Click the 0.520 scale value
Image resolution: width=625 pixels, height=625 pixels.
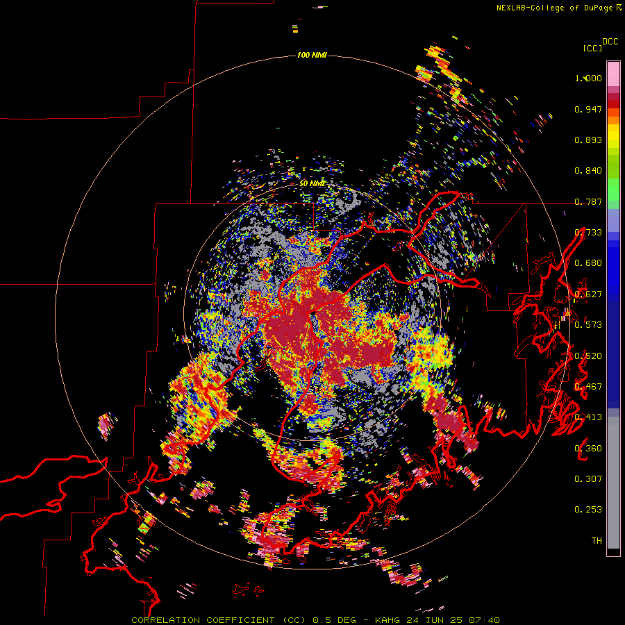pyautogui.click(x=588, y=356)
